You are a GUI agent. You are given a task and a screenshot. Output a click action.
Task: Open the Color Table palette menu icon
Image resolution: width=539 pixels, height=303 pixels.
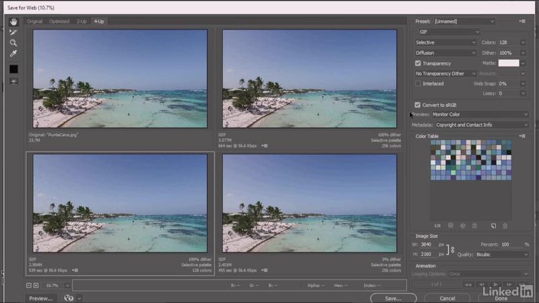pyautogui.click(x=522, y=136)
